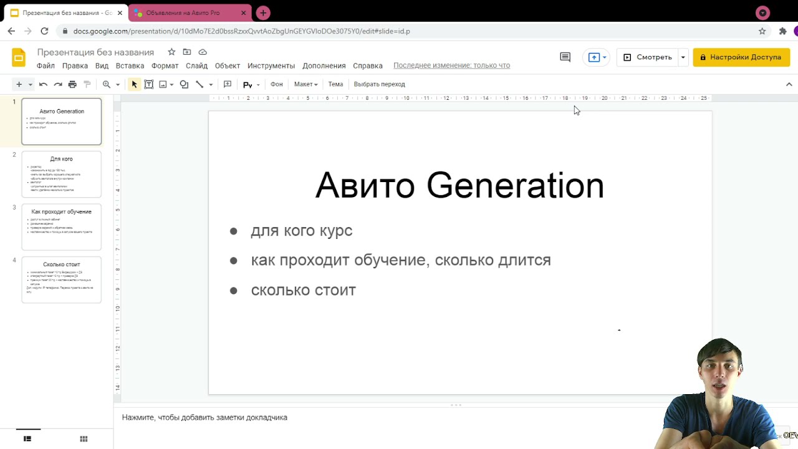Viewport: 798px width, 449px height.
Task: Switch to grid view icon
Action: tap(84, 439)
